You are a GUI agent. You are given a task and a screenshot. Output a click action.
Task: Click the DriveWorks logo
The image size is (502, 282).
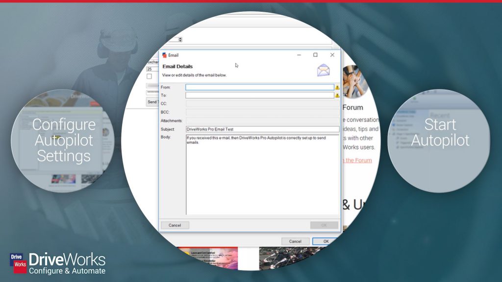coord(58,263)
